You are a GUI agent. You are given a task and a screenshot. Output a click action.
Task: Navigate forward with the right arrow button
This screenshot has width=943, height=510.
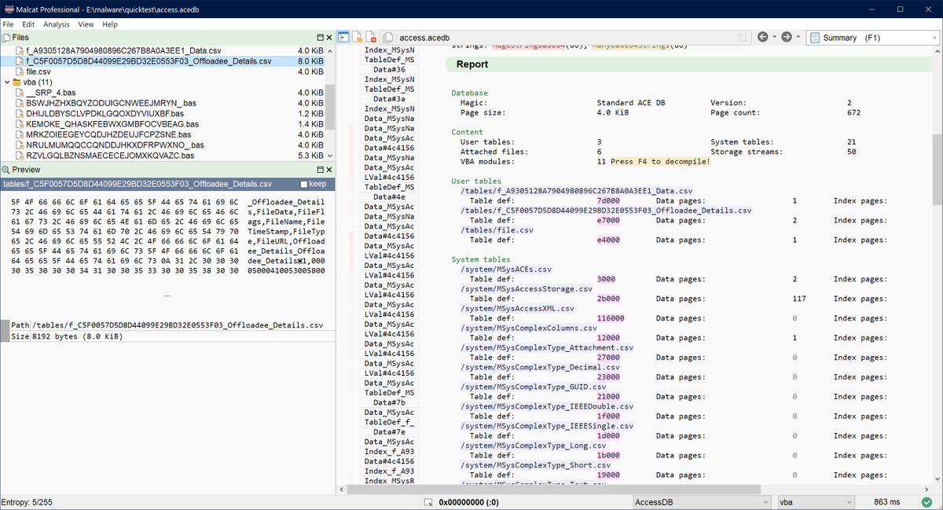click(x=787, y=37)
